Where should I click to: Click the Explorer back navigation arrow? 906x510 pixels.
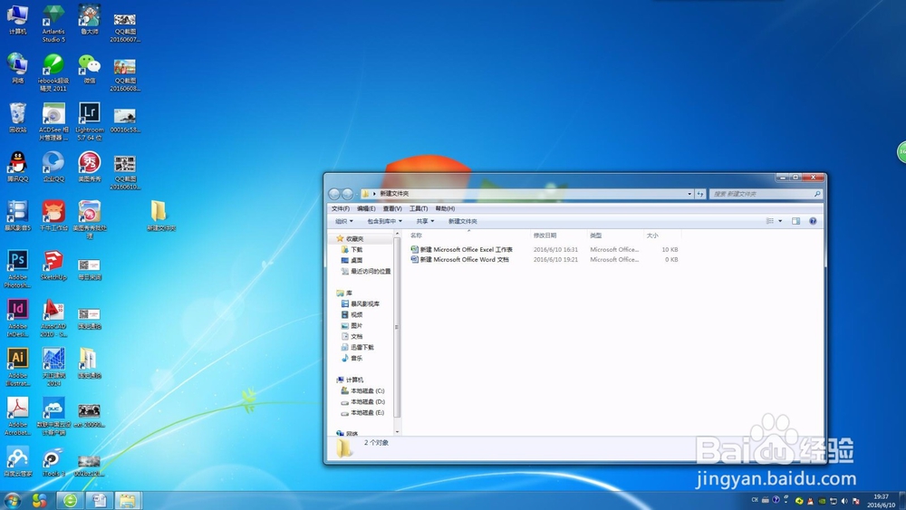pos(334,194)
